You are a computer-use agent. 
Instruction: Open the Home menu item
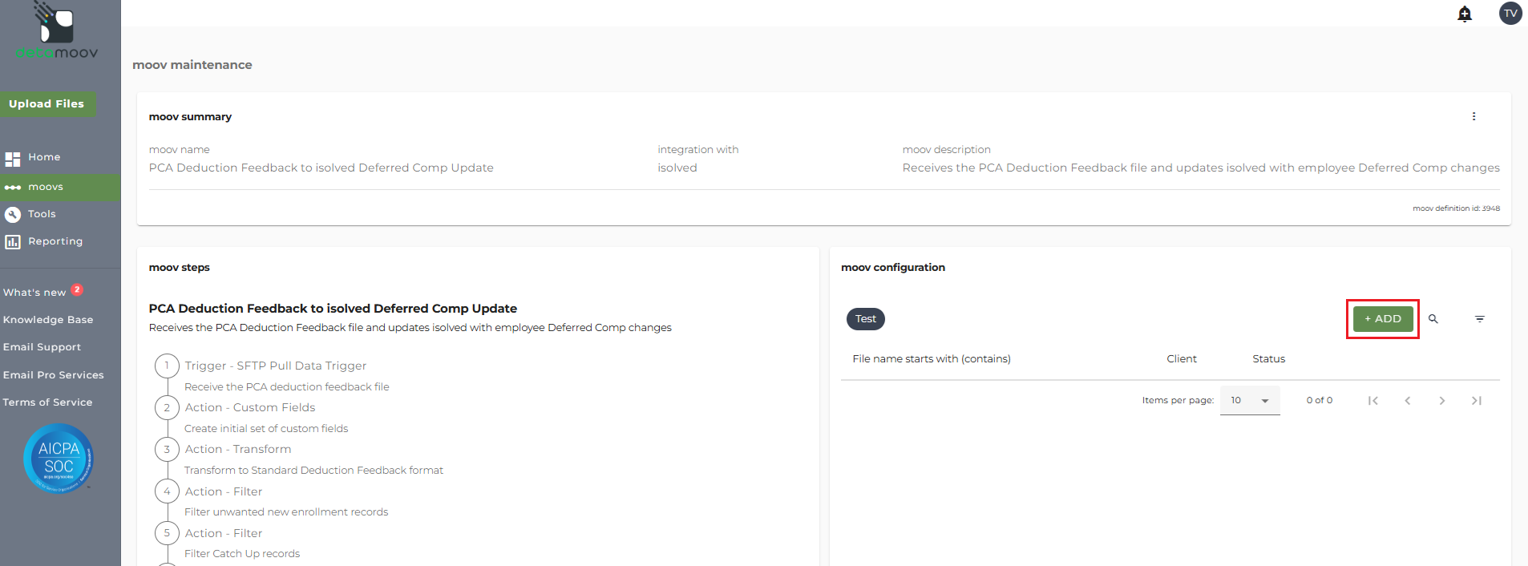[x=44, y=157]
